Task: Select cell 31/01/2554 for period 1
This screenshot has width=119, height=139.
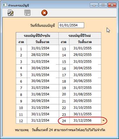Action: (x=43, y=48)
